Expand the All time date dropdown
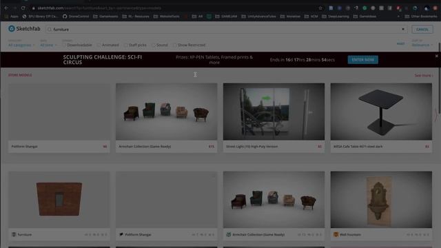Screen dimensions: 441x248 pos(48,45)
